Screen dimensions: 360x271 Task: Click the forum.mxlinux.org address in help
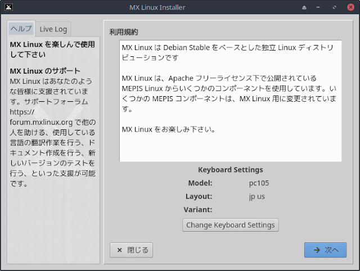pos(41,123)
